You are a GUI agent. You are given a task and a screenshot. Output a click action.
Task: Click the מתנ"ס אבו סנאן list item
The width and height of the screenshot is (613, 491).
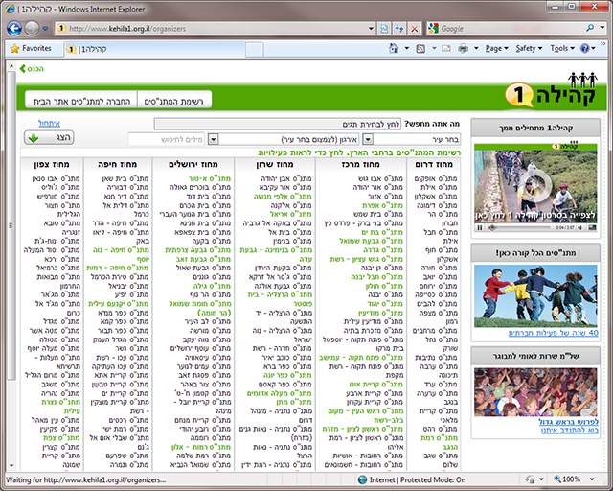56,178
